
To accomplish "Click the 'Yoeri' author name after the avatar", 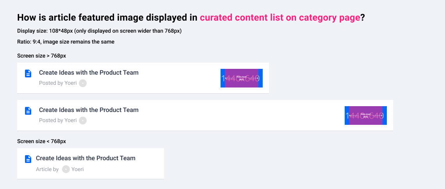I will coord(77,170).
